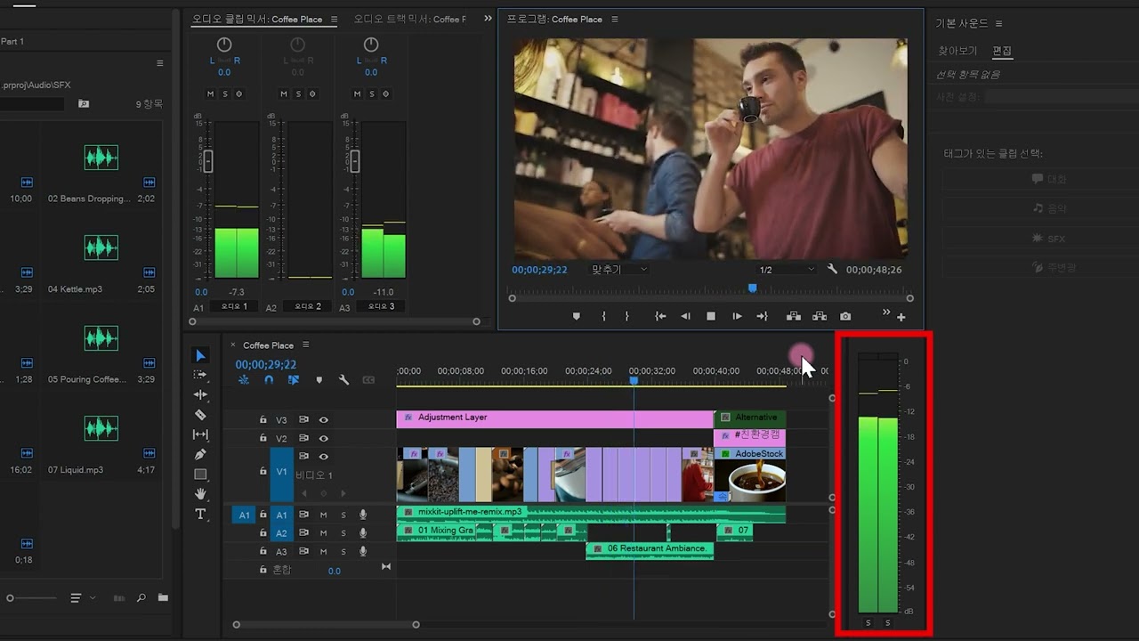Open timeline display settings wrench
This screenshot has width=1139, height=641.
[x=343, y=380]
